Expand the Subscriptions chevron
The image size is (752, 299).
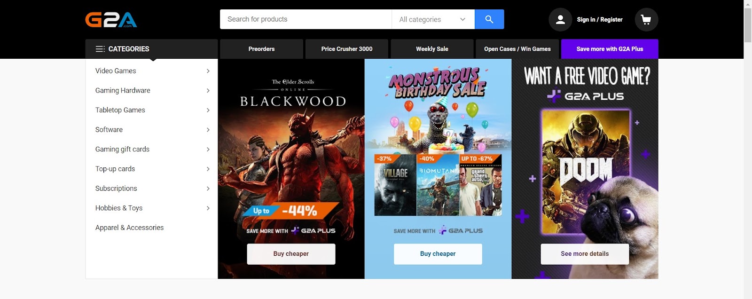(208, 189)
